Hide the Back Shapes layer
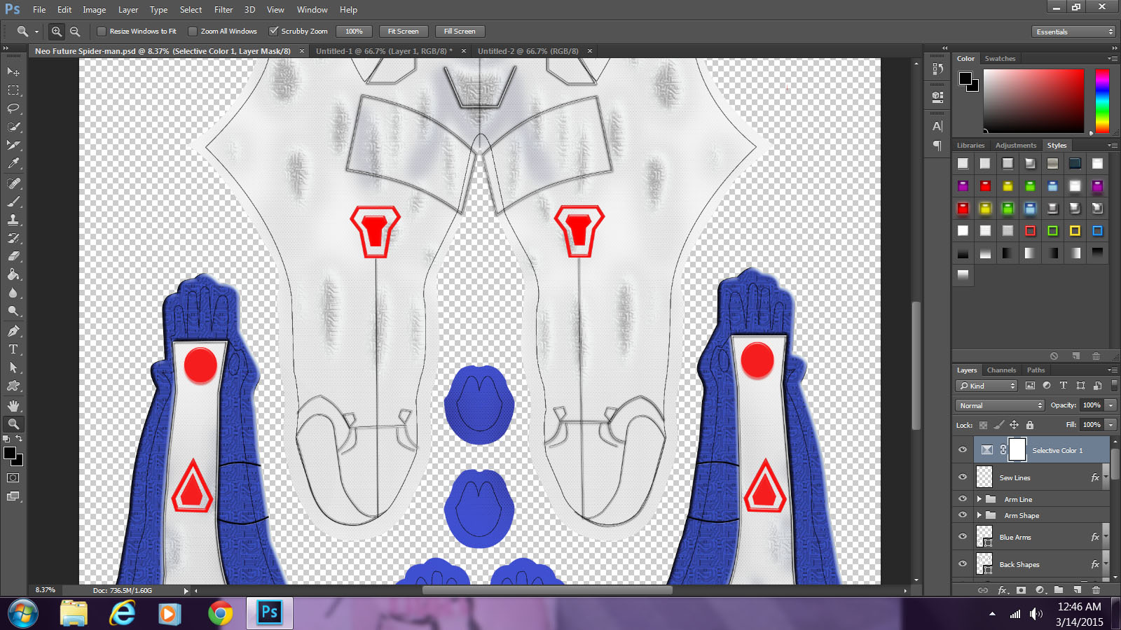This screenshot has height=630, width=1121. click(963, 564)
